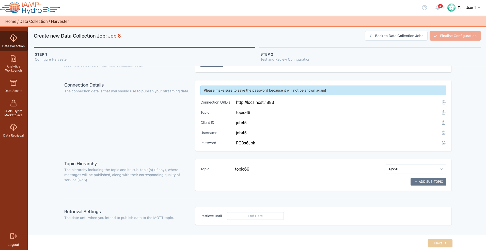Image resolution: width=486 pixels, height=250 pixels.
Task: Copy the Client ID value
Action: click(444, 123)
